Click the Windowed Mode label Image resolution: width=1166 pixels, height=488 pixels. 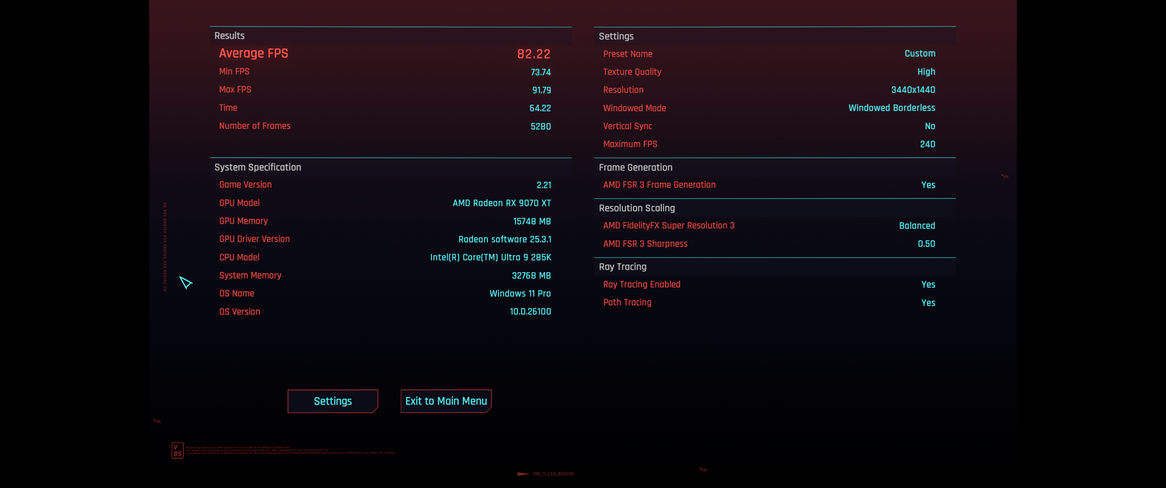634,108
